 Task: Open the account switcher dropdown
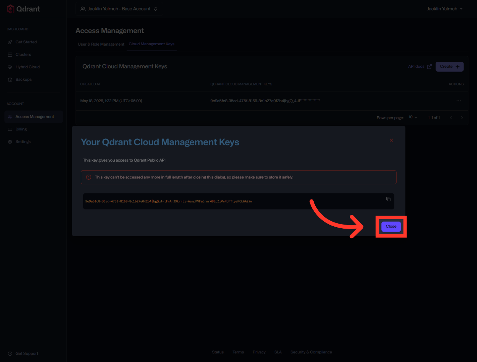coord(119,9)
